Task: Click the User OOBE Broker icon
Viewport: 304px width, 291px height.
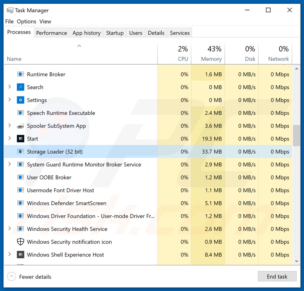Action: click(x=20, y=177)
